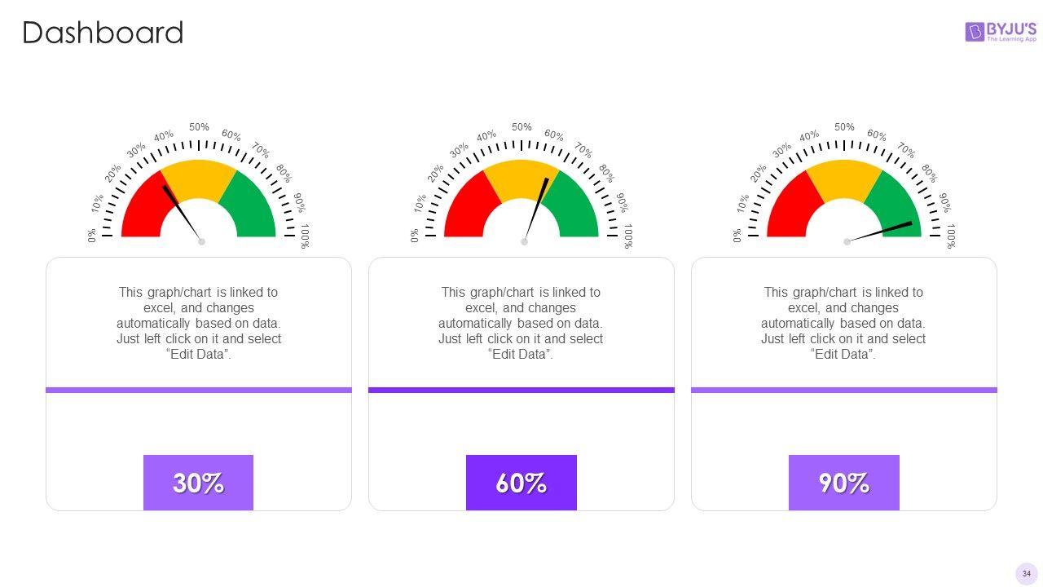Select the dark purple 60% value box

click(521, 483)
